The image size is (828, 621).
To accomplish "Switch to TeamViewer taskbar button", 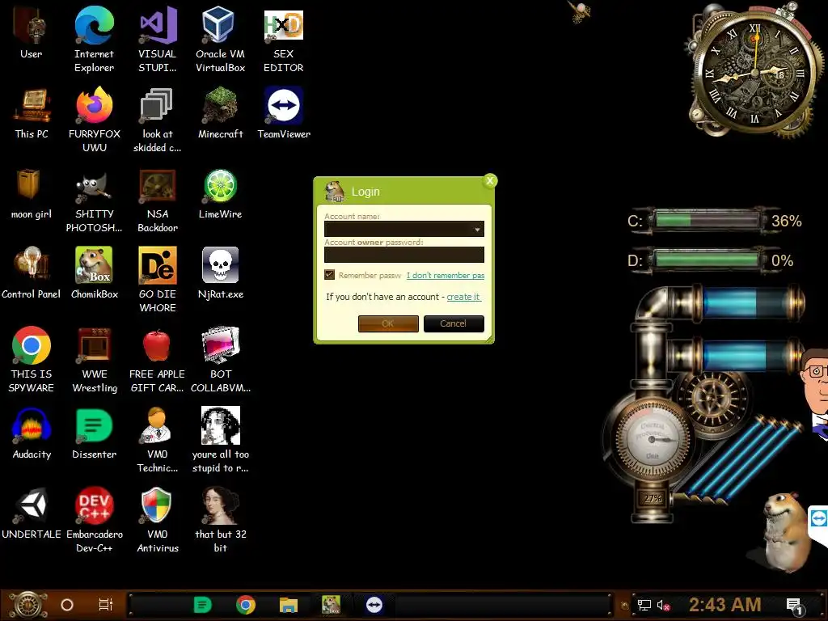I will click(x=374, y=605).
